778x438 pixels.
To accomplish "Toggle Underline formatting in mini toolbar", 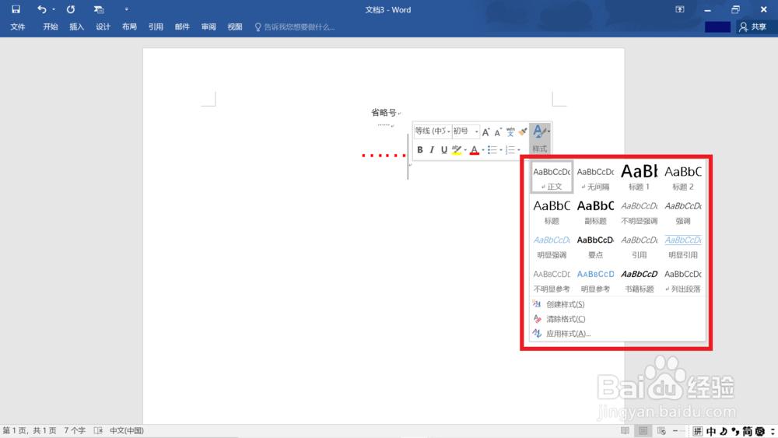I will pyautogui.click(x=444, y=150).
